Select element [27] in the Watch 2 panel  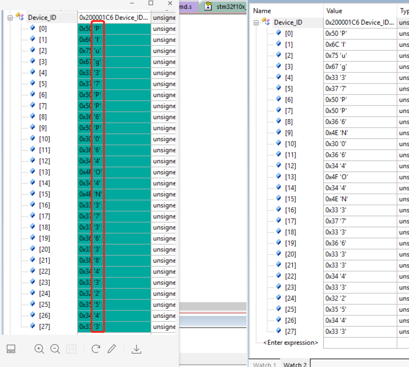coord(290,332)
